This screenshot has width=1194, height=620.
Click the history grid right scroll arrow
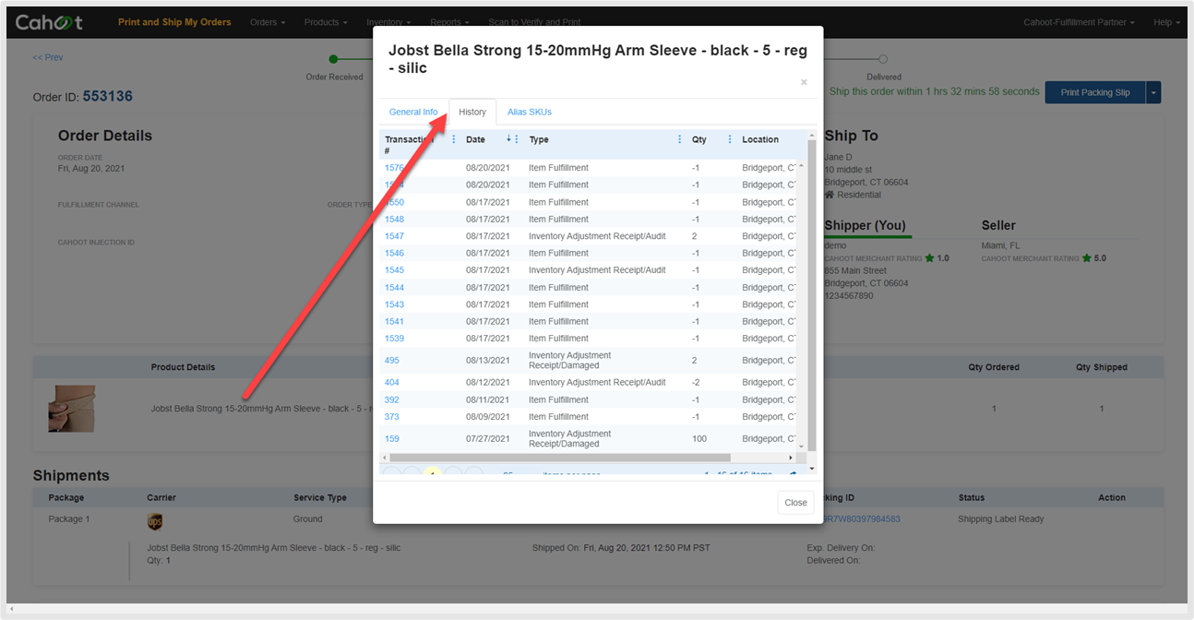tap(790, 458)
